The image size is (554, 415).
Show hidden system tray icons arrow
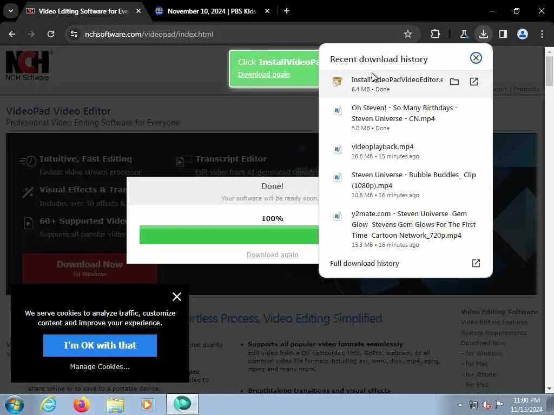pyautogui.click(x=460, y=405)
